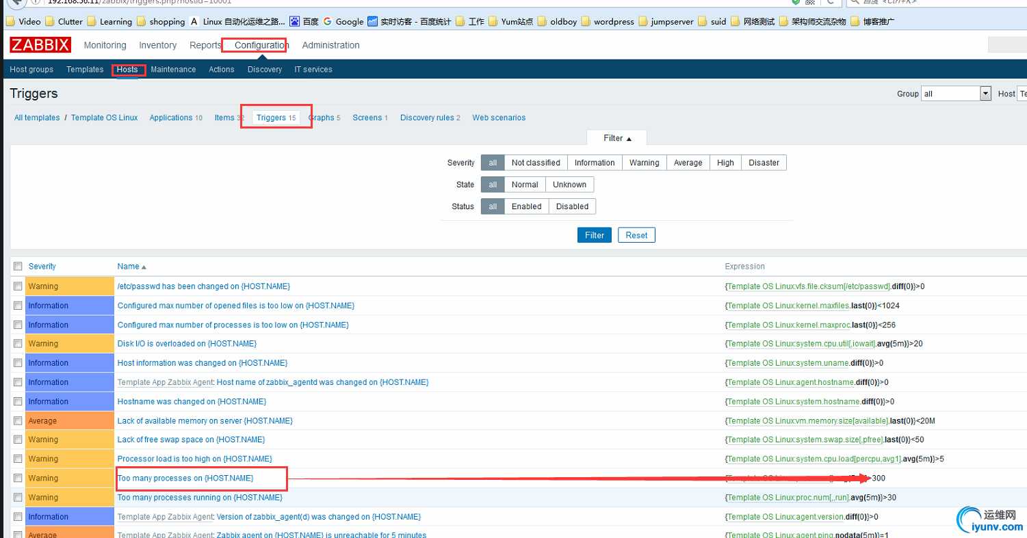Viewport: 1027px width, 538px height.
Task: Click the Reset button
Action: (636, 235)
